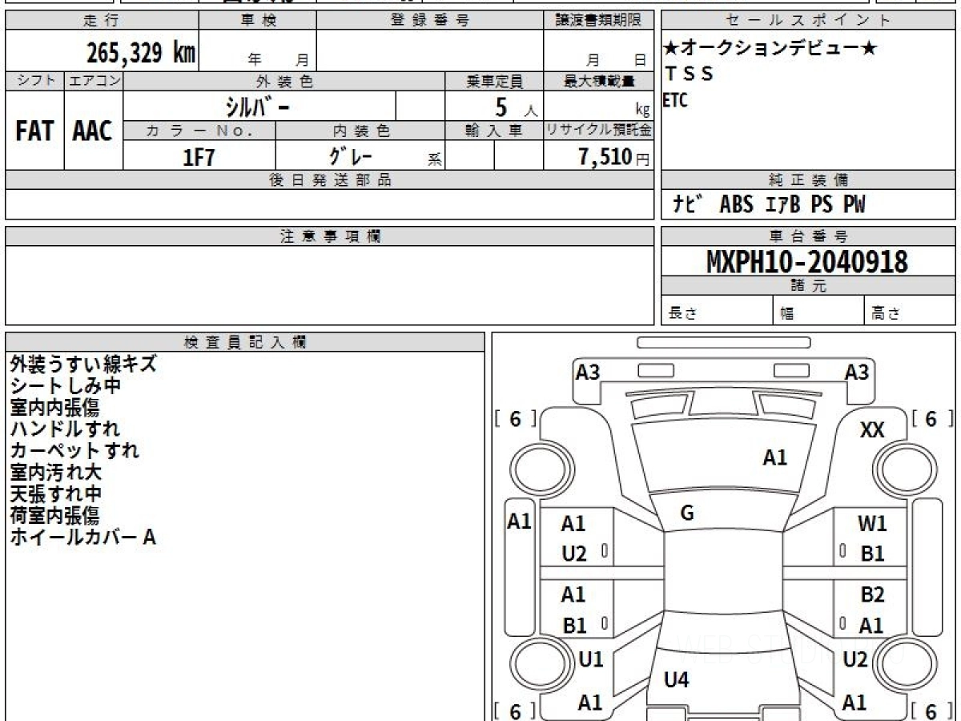Click the エアコン column header
The width and height of the screenshot is (961, 721).
[x=94, y=81]
